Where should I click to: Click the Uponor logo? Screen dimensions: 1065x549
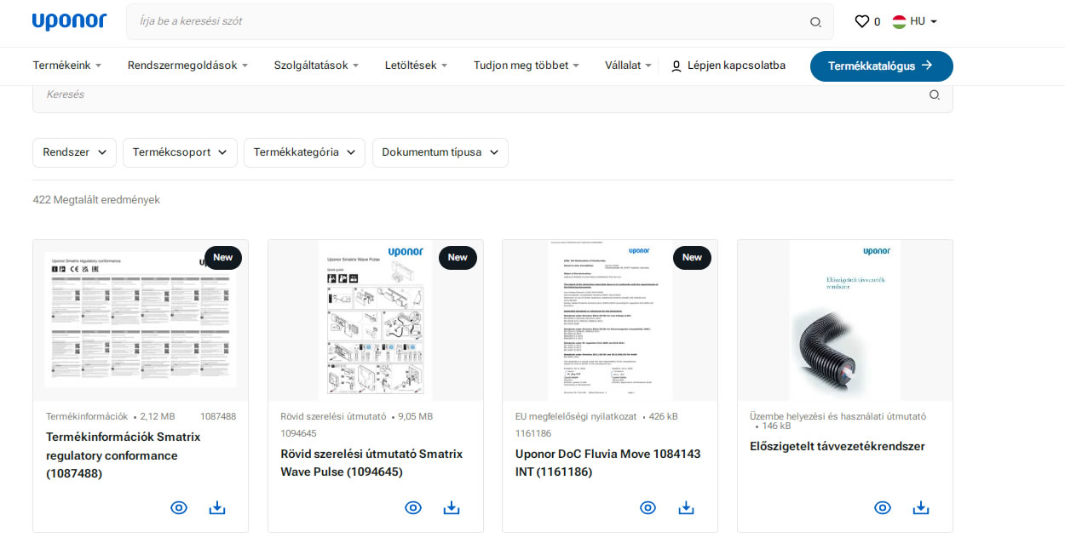69,21
